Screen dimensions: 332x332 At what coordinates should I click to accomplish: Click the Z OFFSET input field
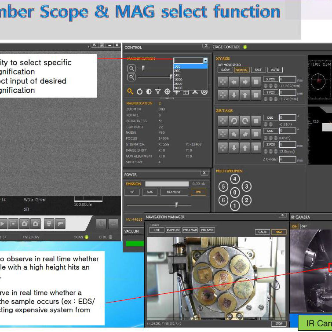[288, 159]
